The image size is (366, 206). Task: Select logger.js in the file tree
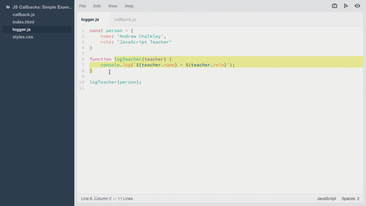(x=21, y=29)
